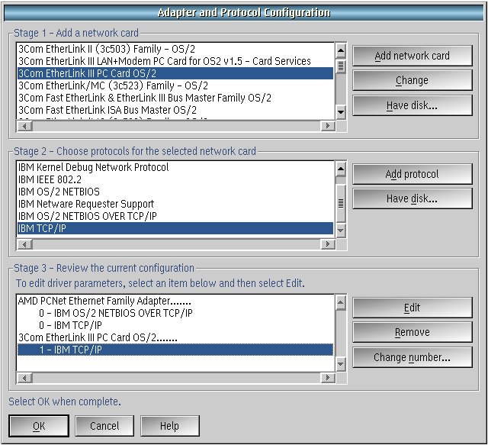The height and width of the screenshot is (445, 488).
Task: Click down arrow of configuration list scrollbar
Action: pos(341,363)
